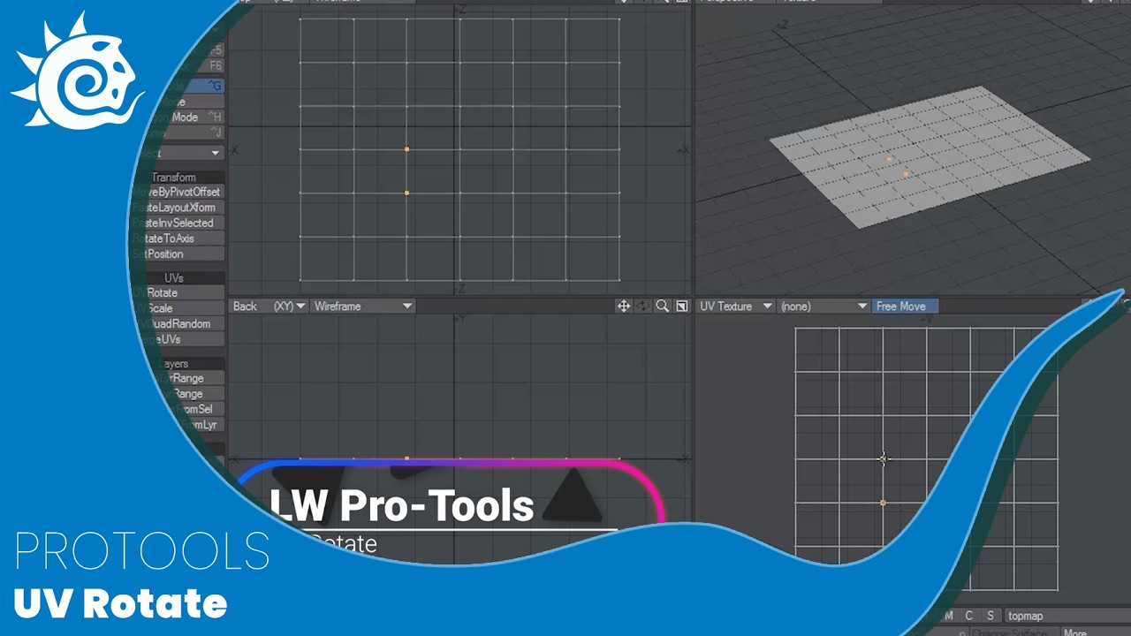The height and width of the screenshot is (636, 1131).
Task: Open the (none) display mode dropdown
Action: (x=824, y=307)
